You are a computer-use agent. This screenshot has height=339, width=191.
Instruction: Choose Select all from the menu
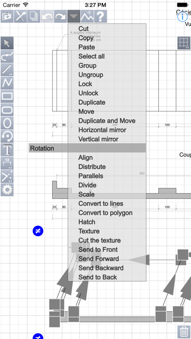[91, 56]
